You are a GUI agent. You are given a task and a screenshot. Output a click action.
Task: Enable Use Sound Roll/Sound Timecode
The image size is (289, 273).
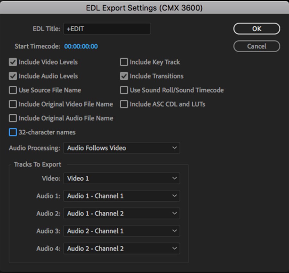(124, 90)
